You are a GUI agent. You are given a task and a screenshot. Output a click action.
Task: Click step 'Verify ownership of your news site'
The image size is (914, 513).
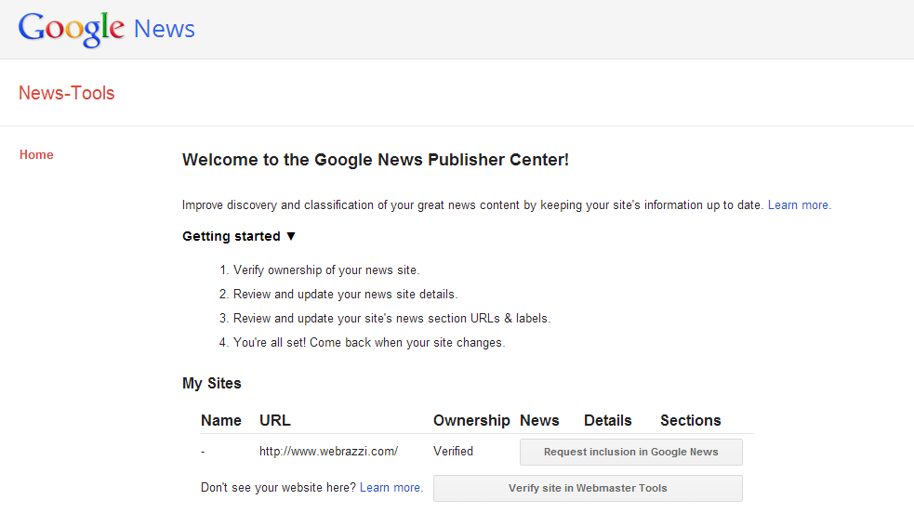pyautogui.click(x=326, y=270)
